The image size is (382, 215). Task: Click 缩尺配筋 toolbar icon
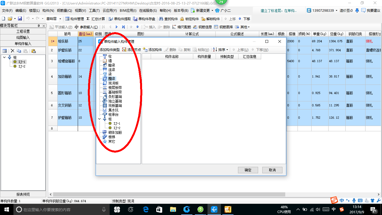(x=182, y=27)
